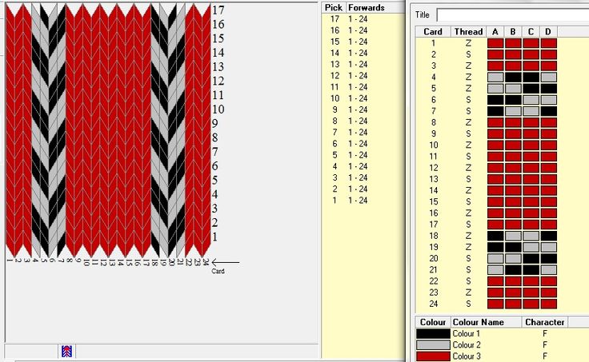Click row number 17 beside woven pattern

click(x=218, y=10)
